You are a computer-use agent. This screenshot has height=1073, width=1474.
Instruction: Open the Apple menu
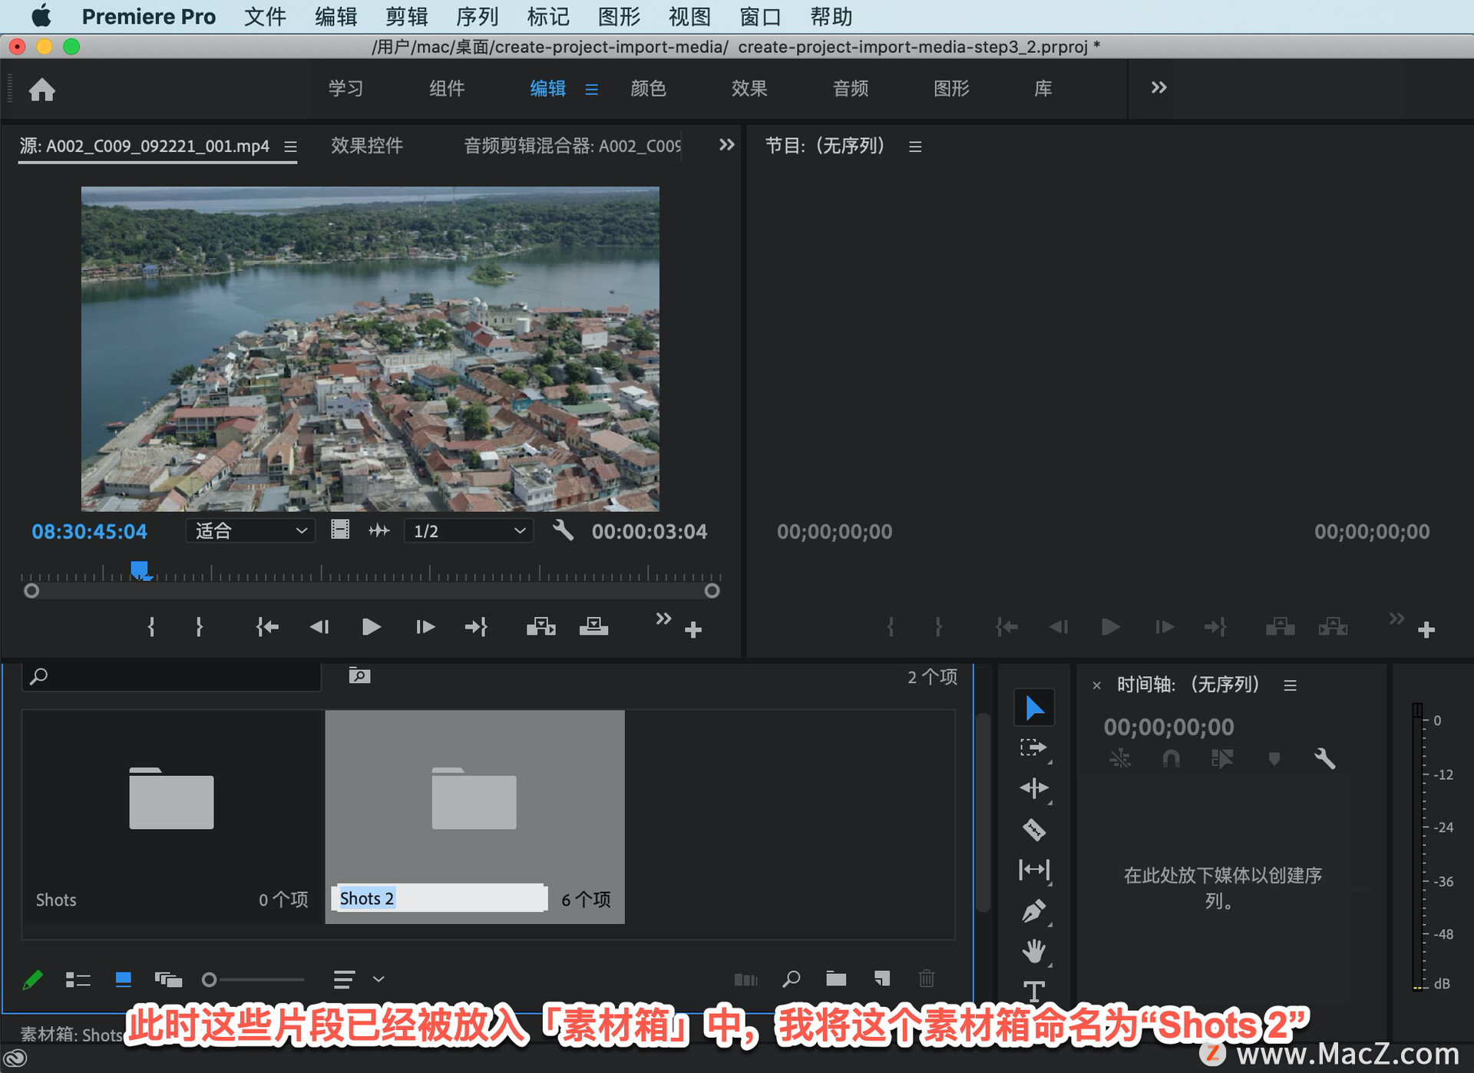(x=41, y=15)
